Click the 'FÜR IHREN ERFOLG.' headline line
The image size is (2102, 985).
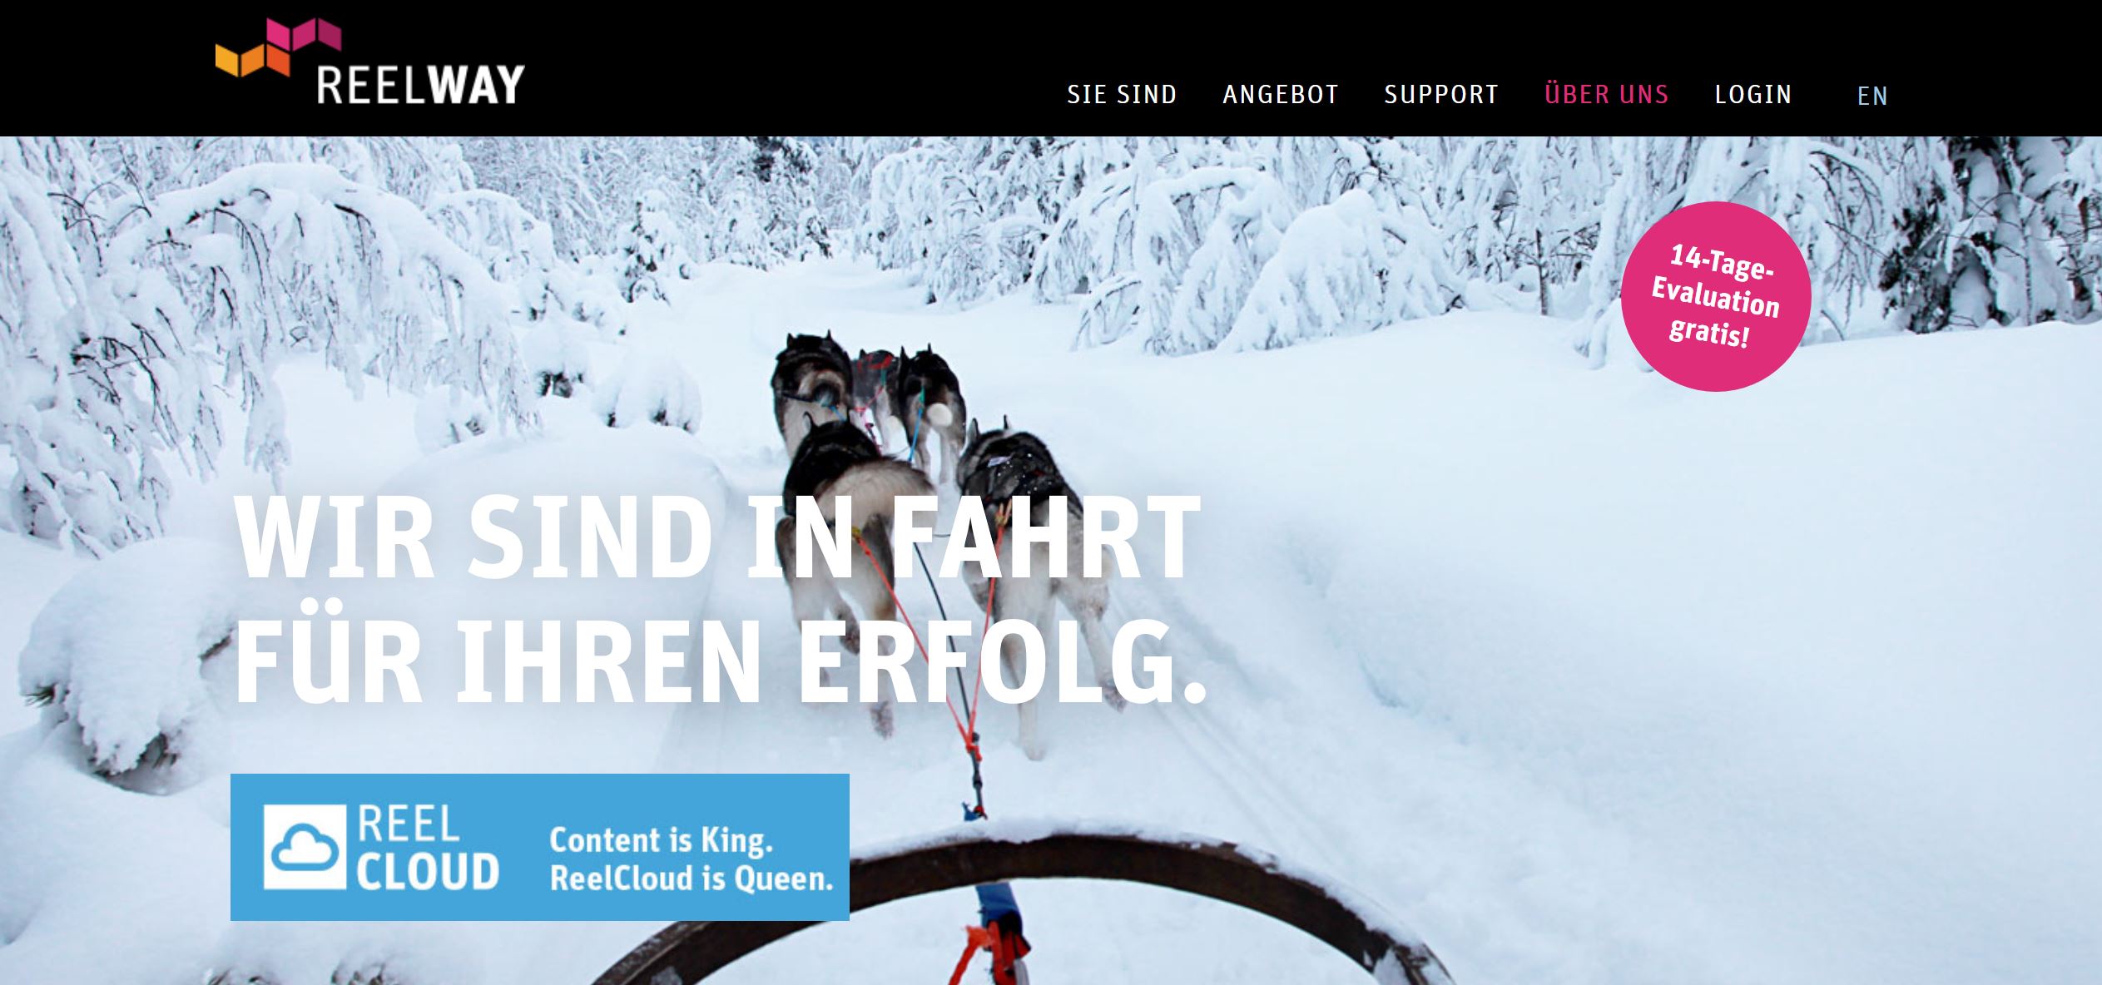click(721, 661)
